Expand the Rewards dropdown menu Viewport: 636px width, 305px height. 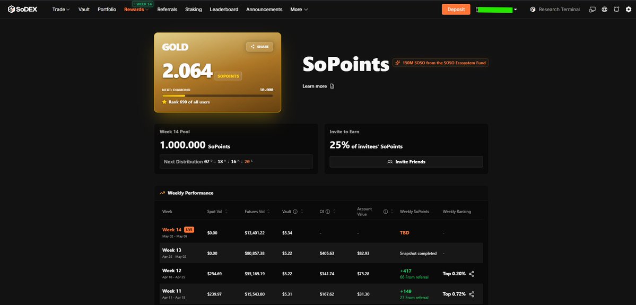click(136, 10)
